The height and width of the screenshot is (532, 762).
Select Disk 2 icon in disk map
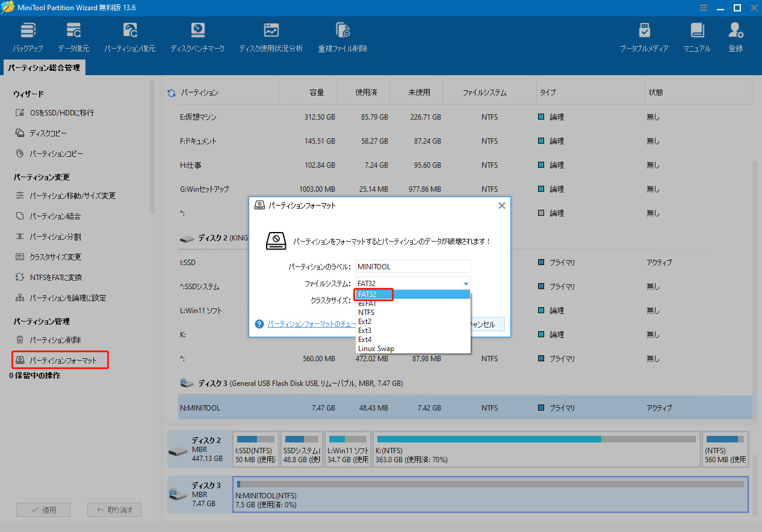coord(178,450)
